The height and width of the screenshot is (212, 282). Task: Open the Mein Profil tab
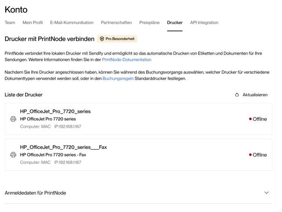tap(32, 23)
